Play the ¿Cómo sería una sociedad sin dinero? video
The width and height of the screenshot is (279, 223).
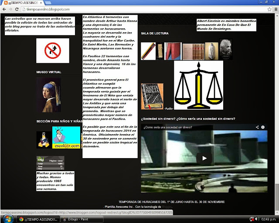click(x=204, y=158)
